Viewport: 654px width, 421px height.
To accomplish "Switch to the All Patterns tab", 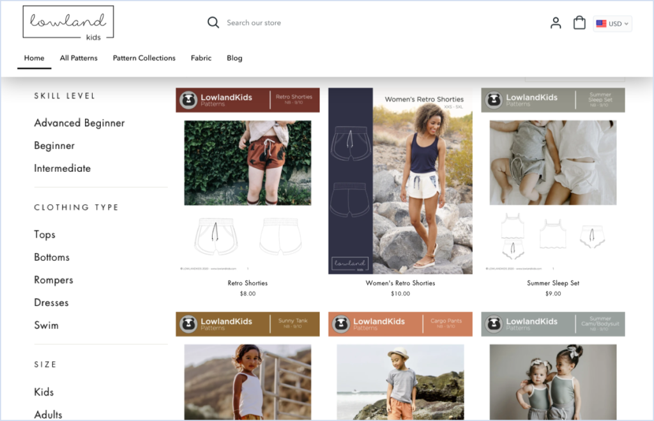I will click(x=79, y=58).
